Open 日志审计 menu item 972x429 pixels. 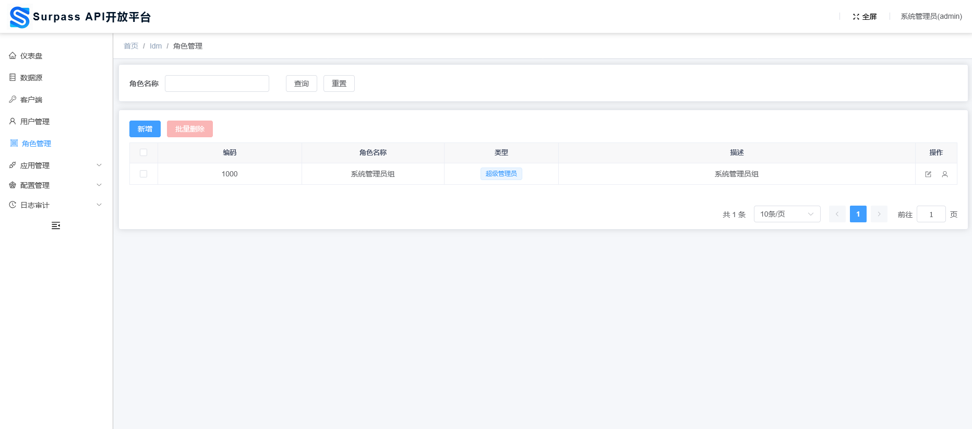[x=56, y=205]
